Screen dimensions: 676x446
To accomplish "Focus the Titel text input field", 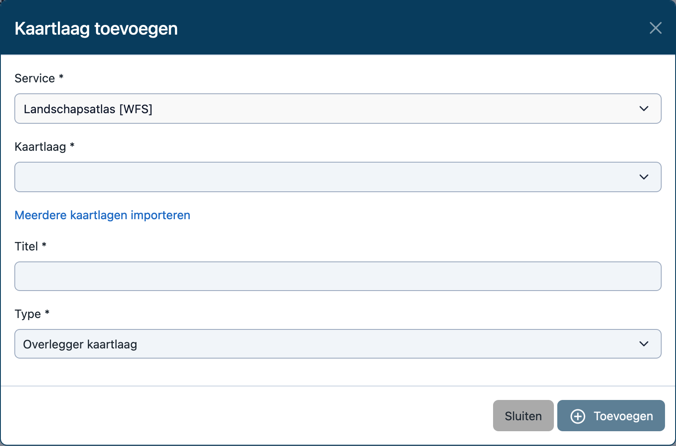I will click(x=338, y=276).
